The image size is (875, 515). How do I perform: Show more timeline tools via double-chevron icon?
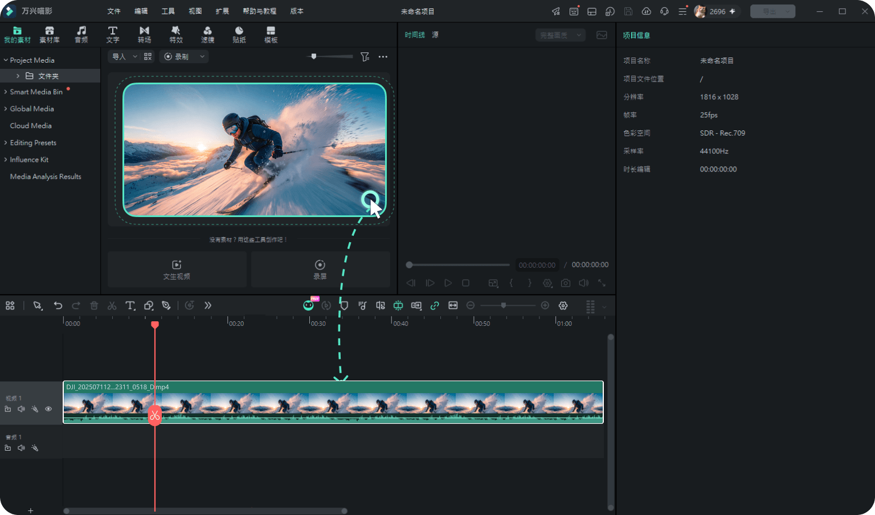click(208, 305)
